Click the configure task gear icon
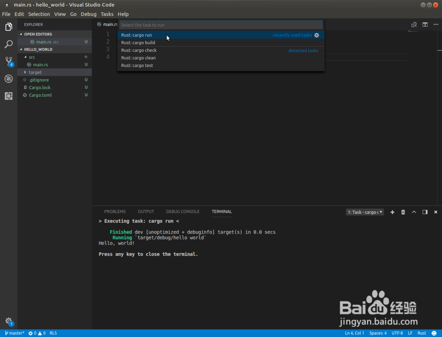This screenshot has width=442, height=337. coord(316,35)
